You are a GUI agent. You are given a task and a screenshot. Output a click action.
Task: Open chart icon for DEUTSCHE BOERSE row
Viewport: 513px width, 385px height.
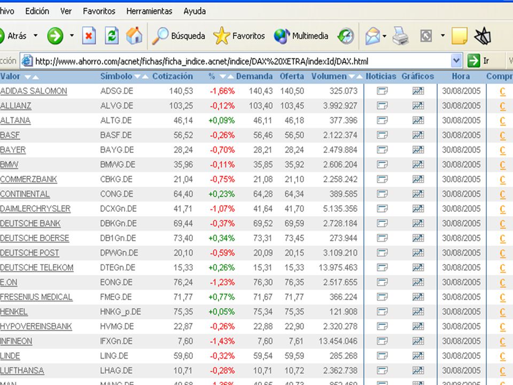[x=418, y=238]
